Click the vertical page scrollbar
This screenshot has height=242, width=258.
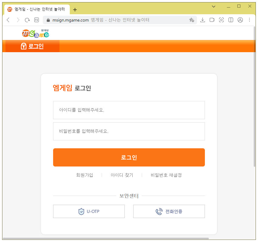(255, 97)
